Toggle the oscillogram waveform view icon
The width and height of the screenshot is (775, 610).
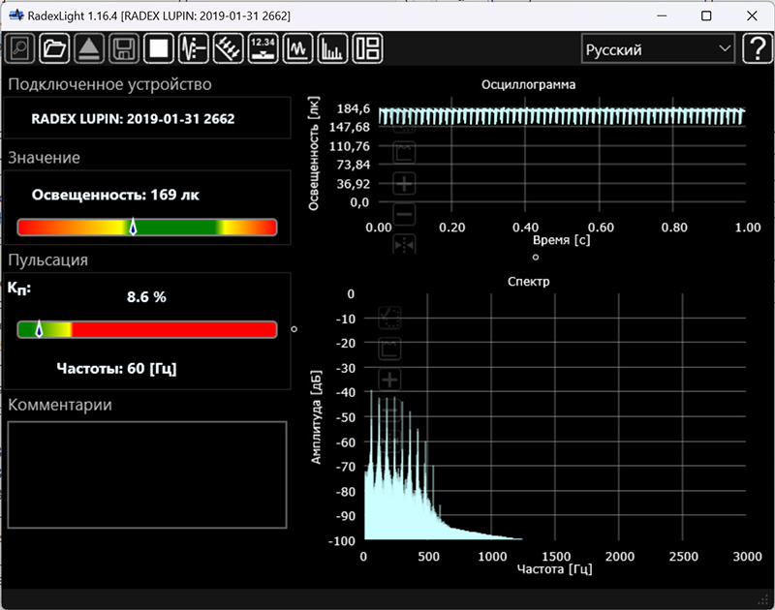(297, 48)
